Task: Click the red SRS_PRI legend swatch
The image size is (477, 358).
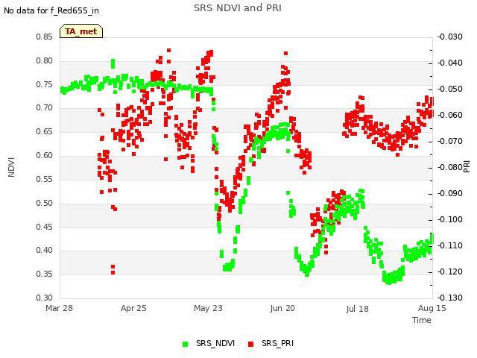Action: 251,344
